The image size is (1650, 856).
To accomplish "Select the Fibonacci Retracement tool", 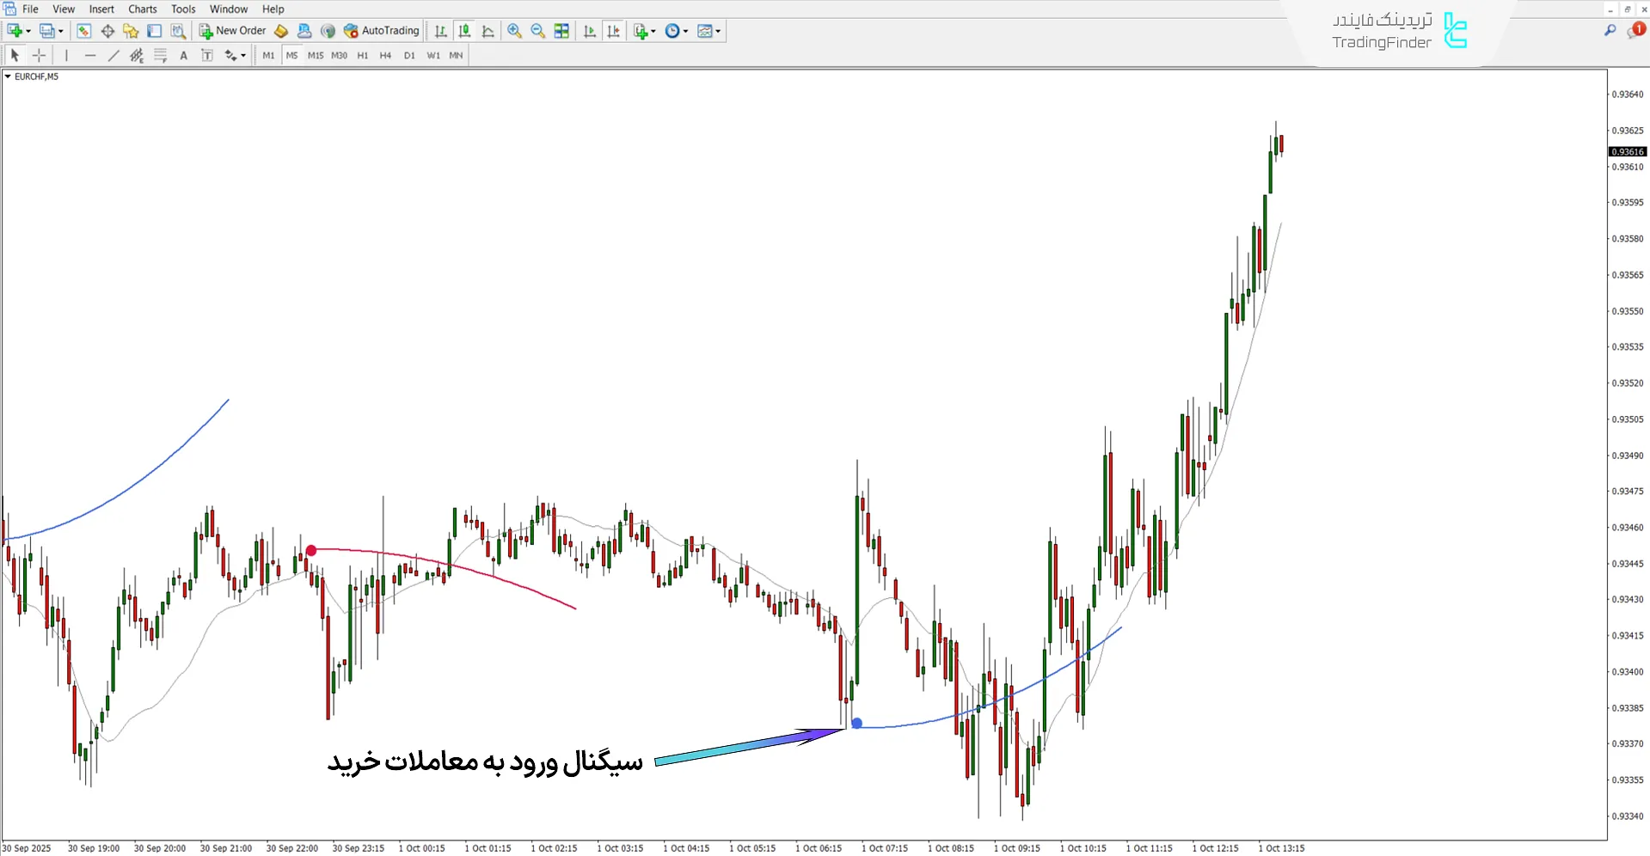I will [160, 55].
